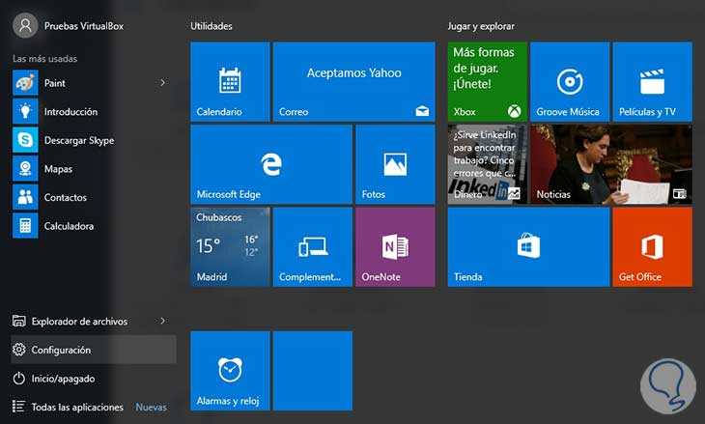Viewport: 705px width, 424px height.
Task: Launch Descargar Skype icon
Action: click(25, 140)
